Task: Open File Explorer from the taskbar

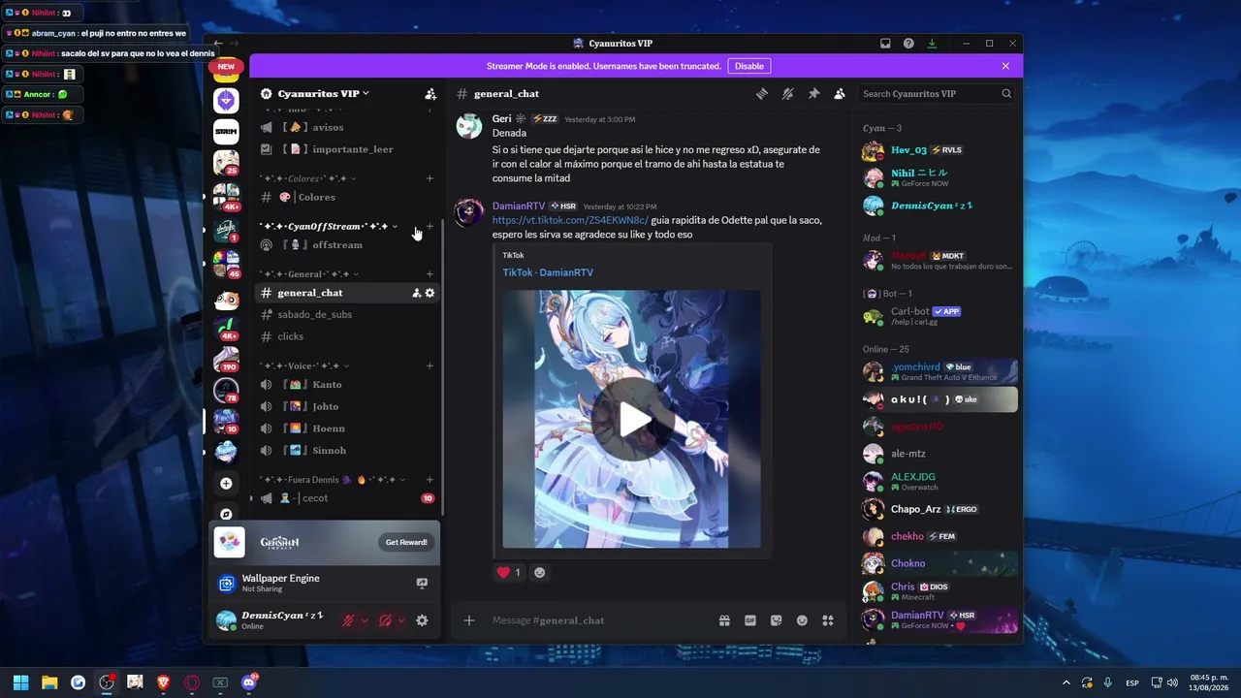Action: coord(49,682)
